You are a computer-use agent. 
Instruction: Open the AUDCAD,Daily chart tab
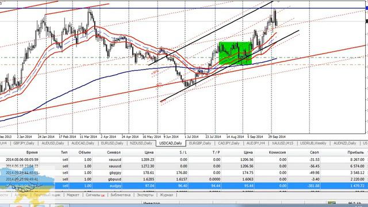point(83,143)
